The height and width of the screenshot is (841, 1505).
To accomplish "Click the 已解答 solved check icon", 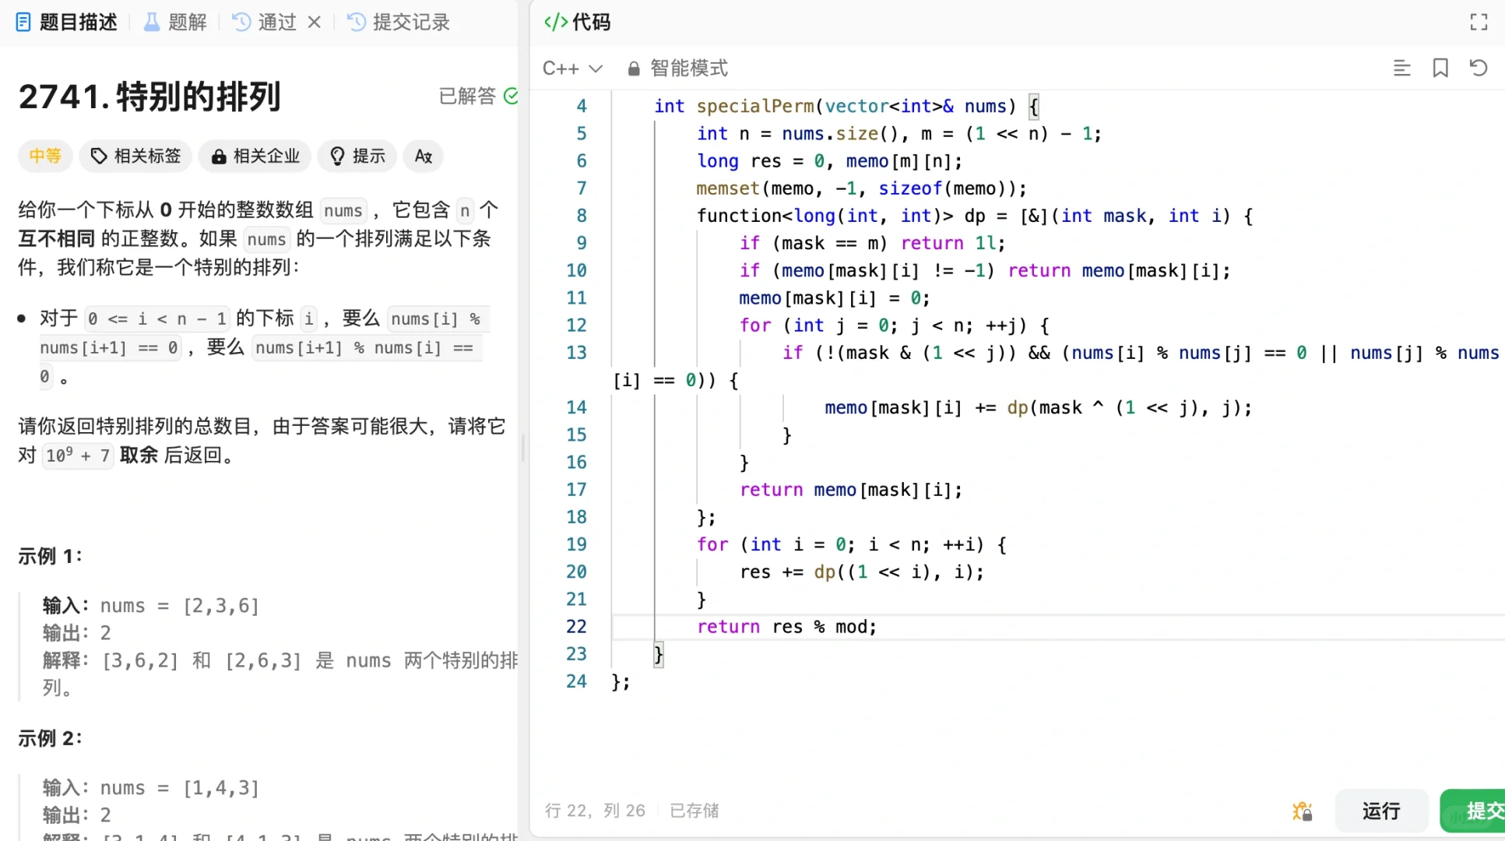I will point(512,96).
